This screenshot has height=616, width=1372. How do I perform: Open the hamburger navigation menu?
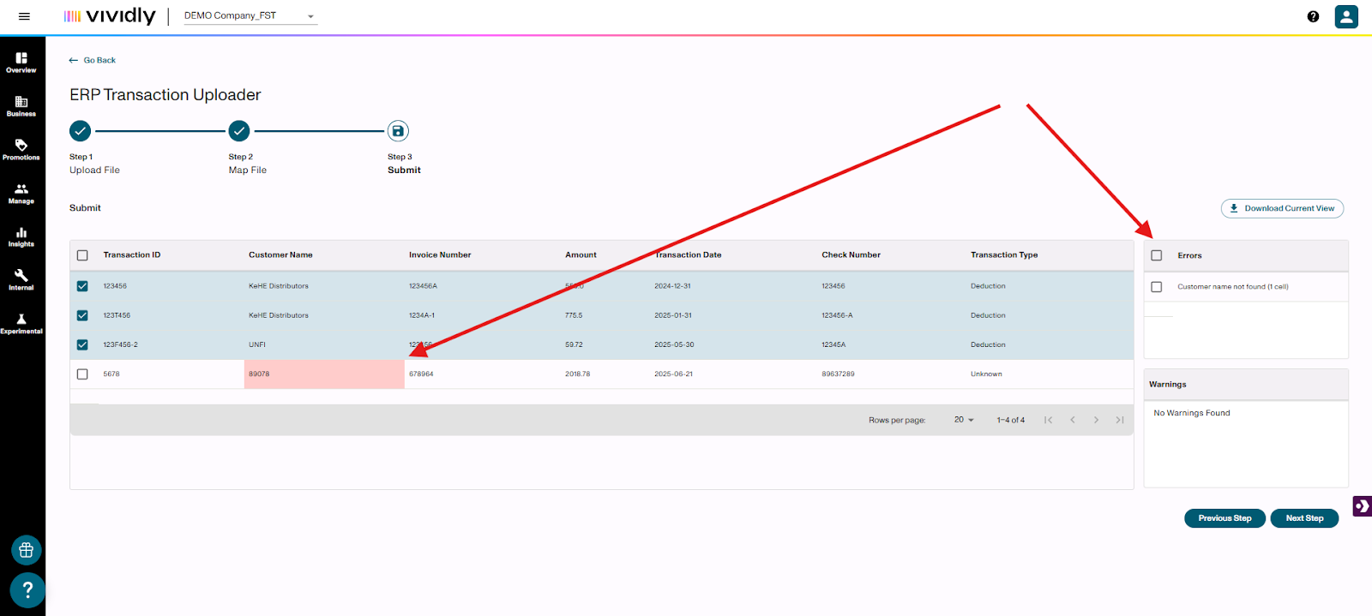24,16
